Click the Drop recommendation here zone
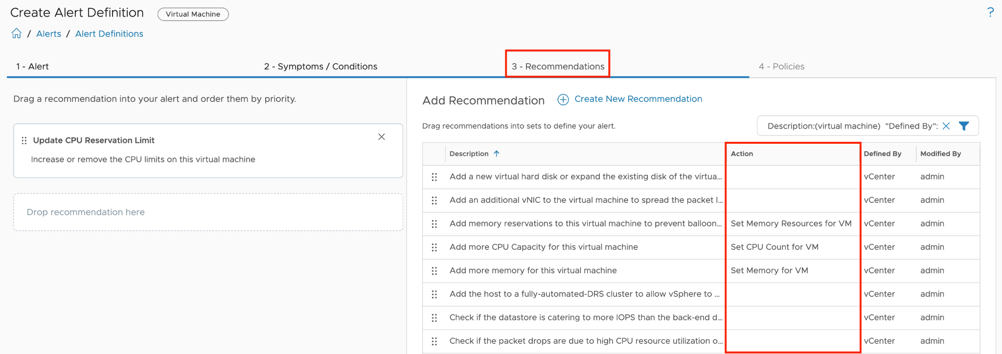Image resolution: width=1002 pixels, height=354 pixels. pos(208,212)
